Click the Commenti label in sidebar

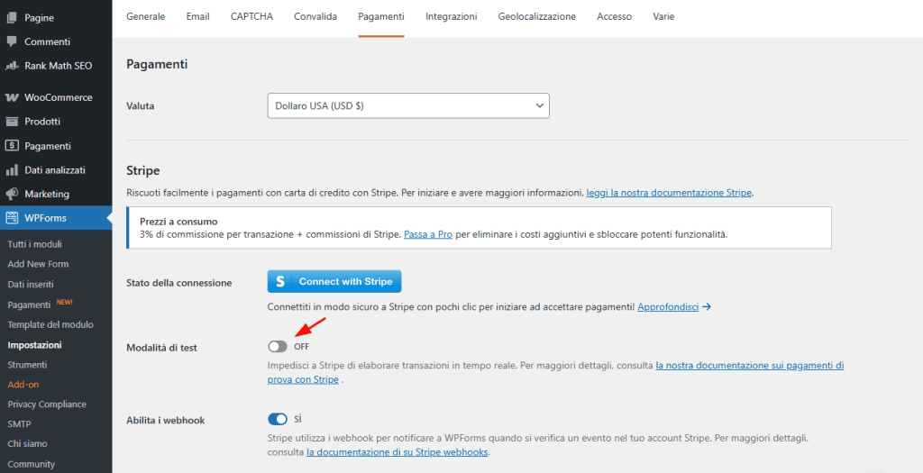pyautogui.click(x=47, y=41)
